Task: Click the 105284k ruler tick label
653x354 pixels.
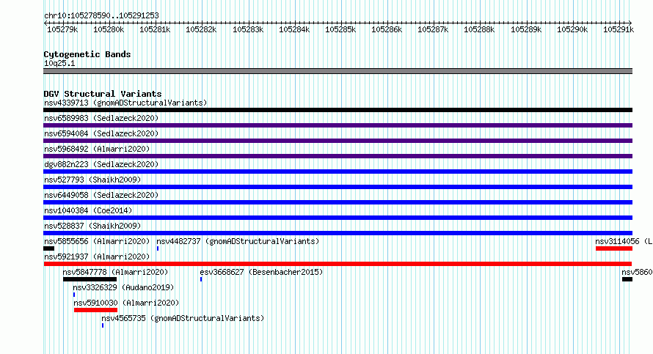Action: (294, 29)
